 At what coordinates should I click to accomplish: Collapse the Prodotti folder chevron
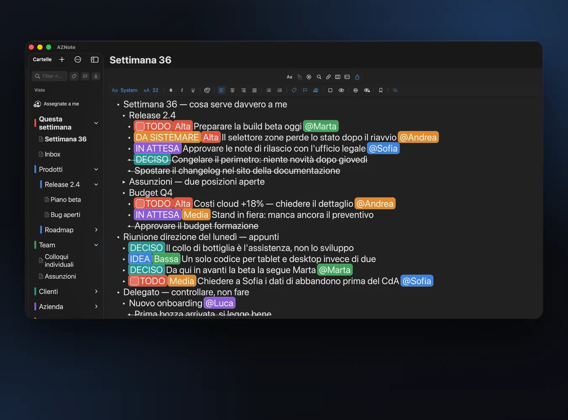click(96, 169)
